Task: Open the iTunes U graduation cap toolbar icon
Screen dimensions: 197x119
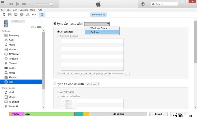Action: 22,14
